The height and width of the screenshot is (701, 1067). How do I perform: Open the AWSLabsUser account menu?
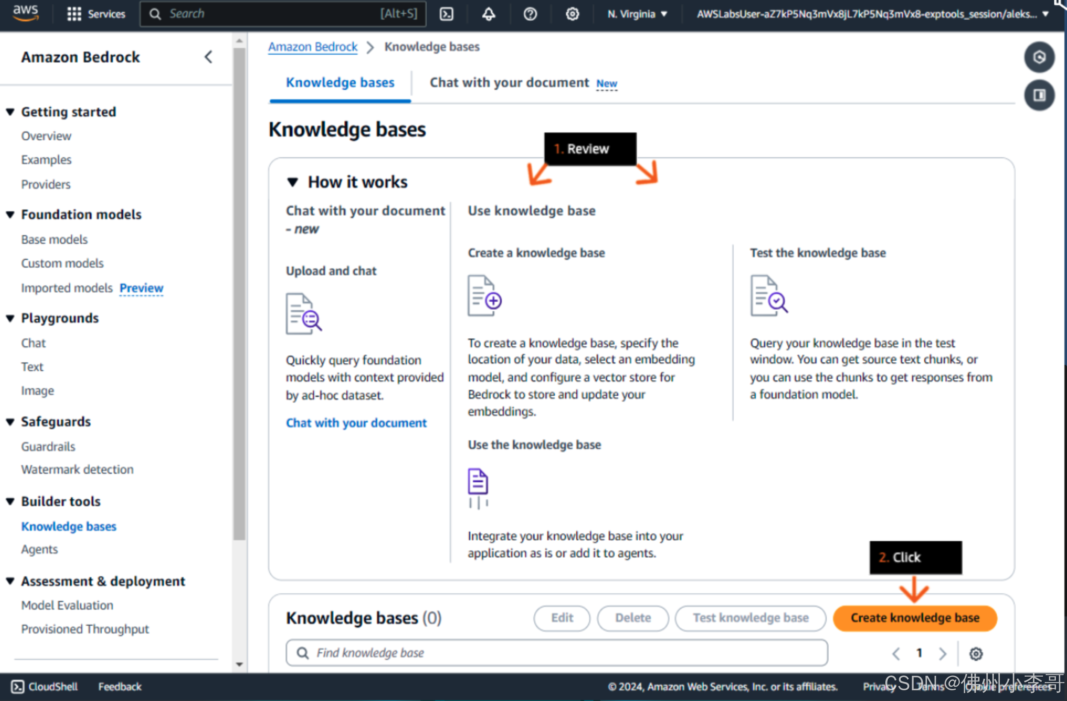[x=872, y=14]
